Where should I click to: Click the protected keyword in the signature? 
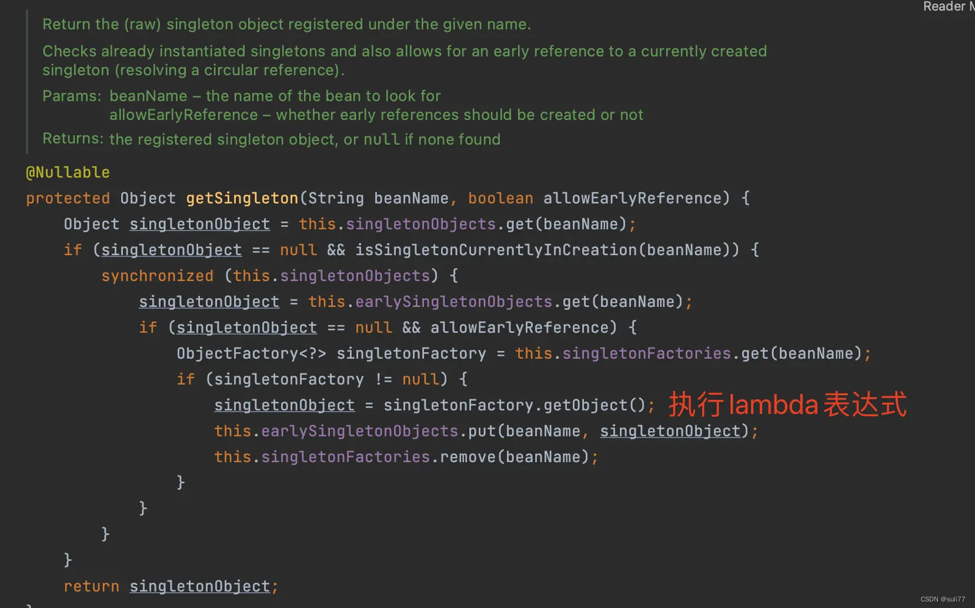tap(68, 198)
